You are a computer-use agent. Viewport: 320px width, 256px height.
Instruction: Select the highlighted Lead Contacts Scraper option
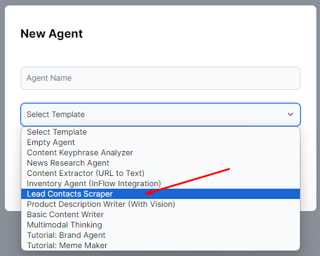[161, 194]
